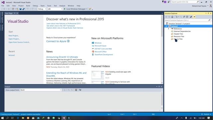
Task: Toggle auto-hide pin on Solution Explorer panel
Action: point(208,13)
